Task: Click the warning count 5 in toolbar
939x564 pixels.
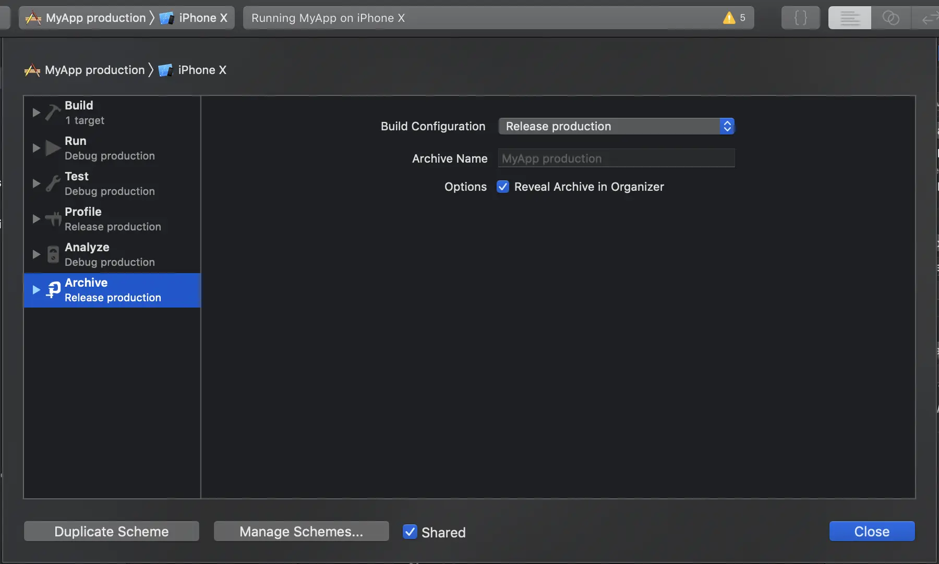Action: [742, 18]
